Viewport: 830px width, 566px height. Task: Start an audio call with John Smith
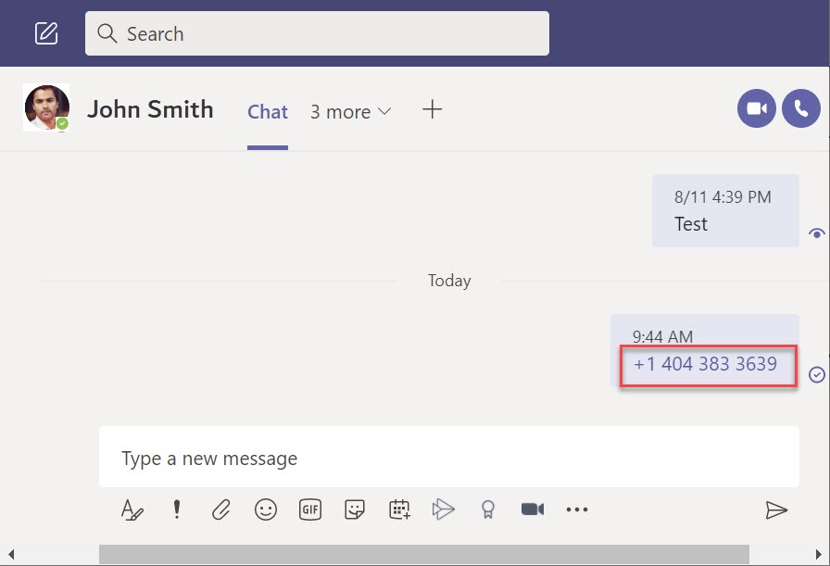(800, 109)
